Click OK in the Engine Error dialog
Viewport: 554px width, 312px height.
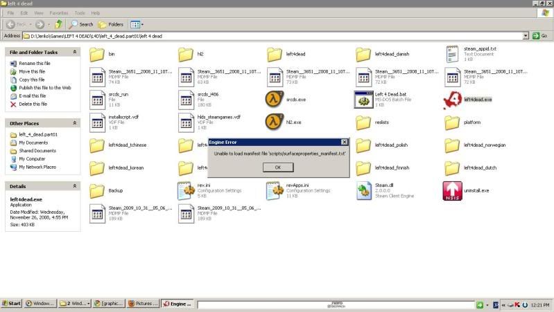(278, 167)
